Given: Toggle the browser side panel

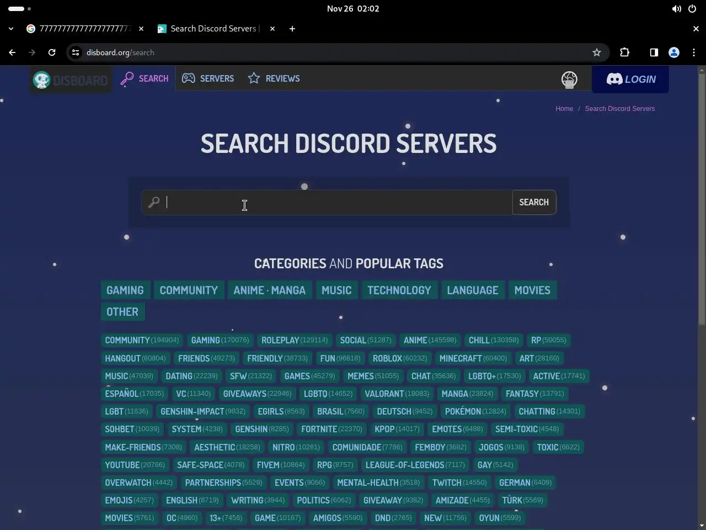Looking at the screenshot, I should [x=654, y=52].
